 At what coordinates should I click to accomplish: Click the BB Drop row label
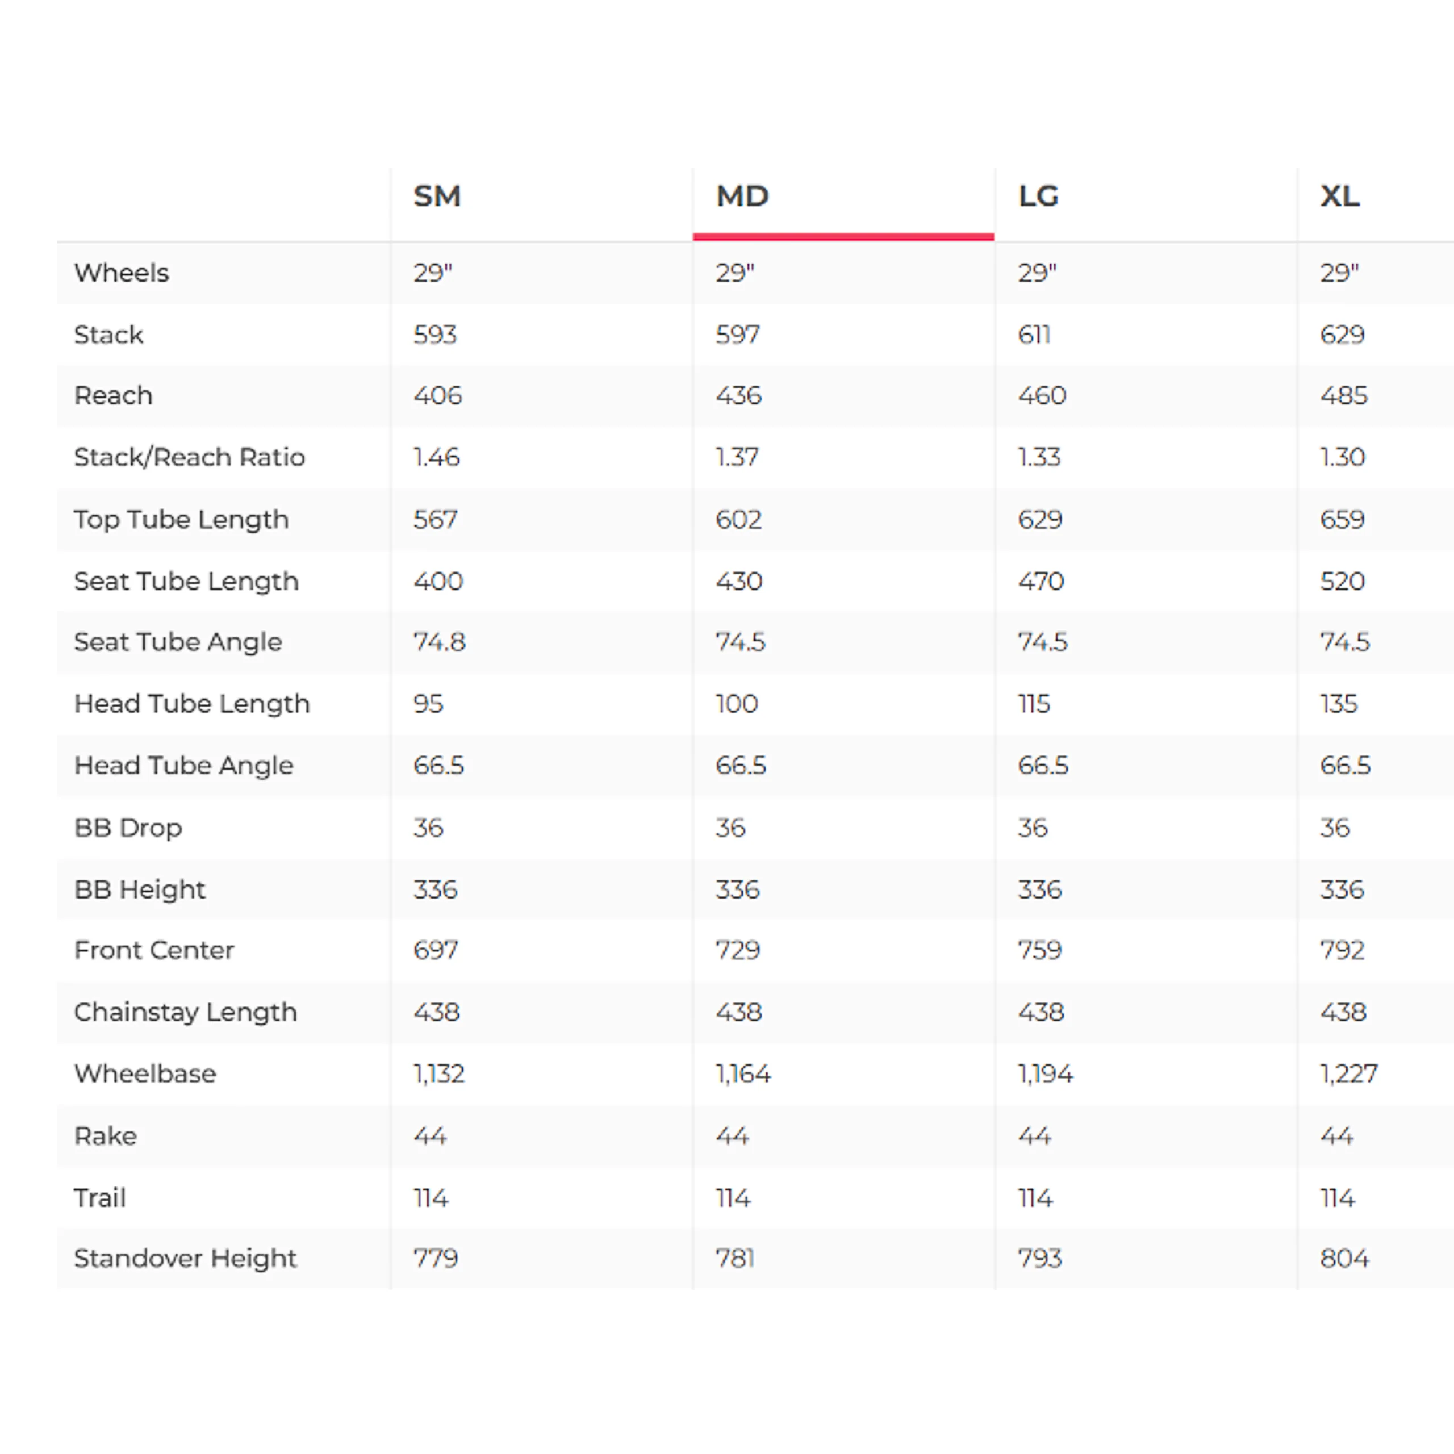coord(128,828)
